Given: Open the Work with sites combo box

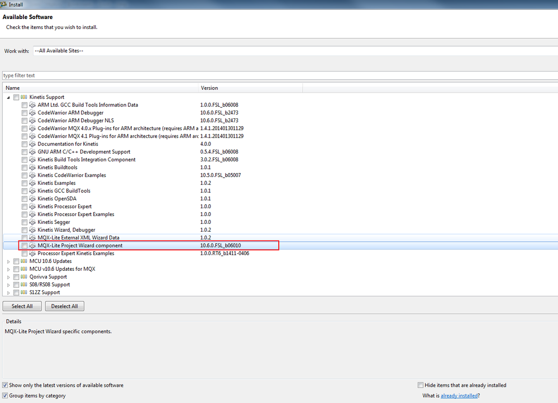Looking at the screenshot, I should click(x=295, y=51).
